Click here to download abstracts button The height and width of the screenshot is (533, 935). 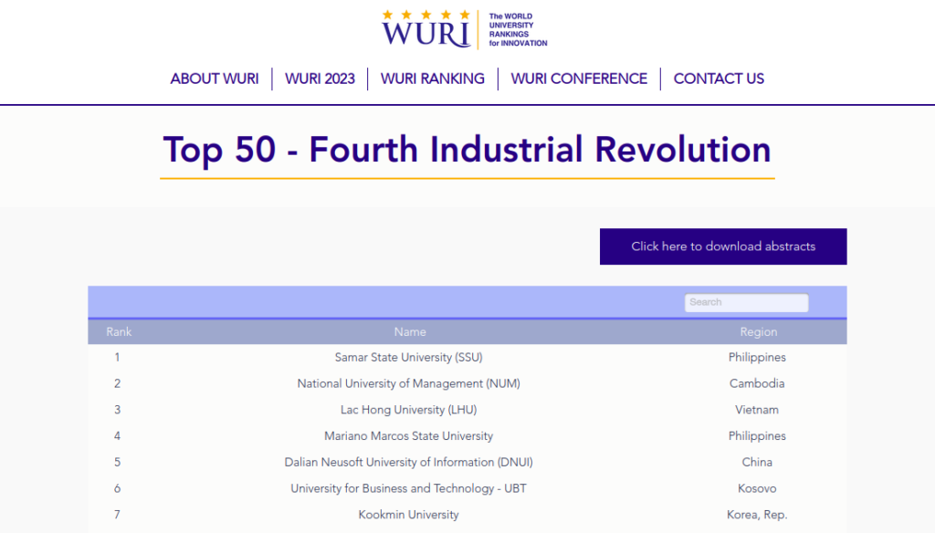[x=723, y=246]
